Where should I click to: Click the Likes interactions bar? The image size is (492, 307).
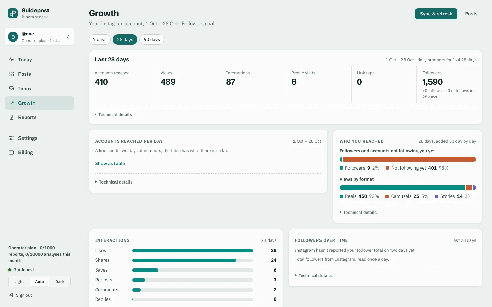click(193, 251)
